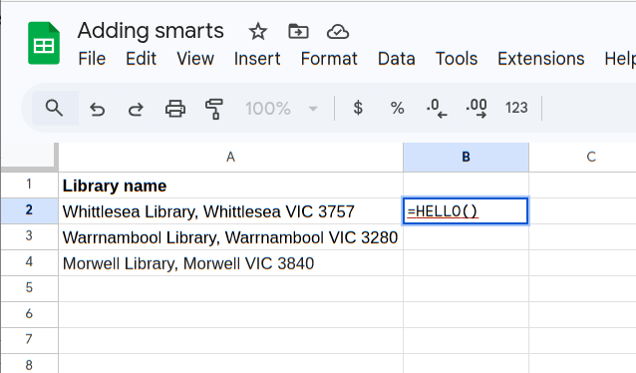
Task: Open the 100% zoom dropdown
Action: [281, 109]
